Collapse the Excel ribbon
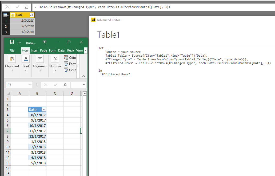 [84, 76]
